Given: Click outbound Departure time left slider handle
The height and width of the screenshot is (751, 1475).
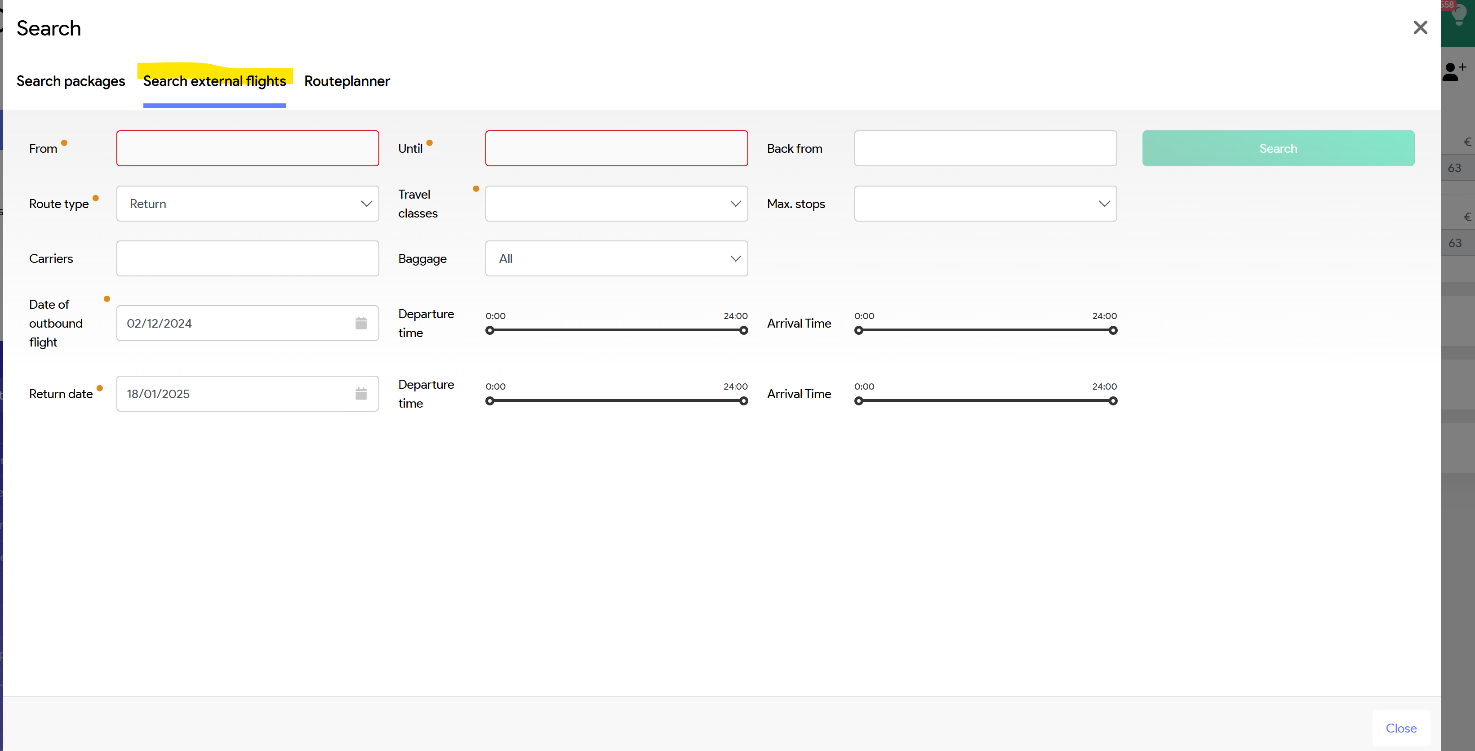Looking at the screenshot, I should tap(489, 330).
